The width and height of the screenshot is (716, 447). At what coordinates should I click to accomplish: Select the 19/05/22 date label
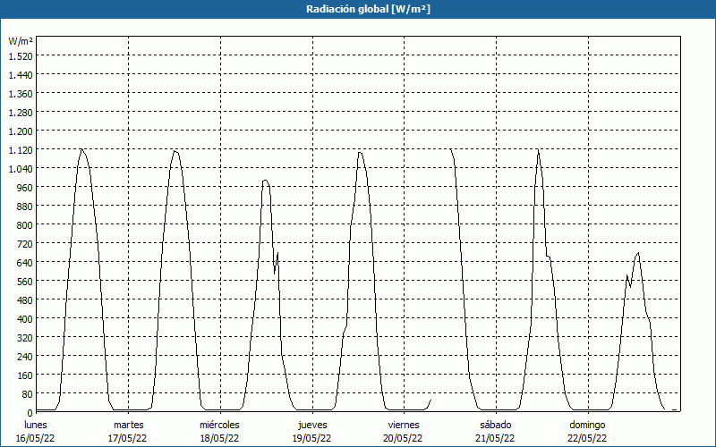(311, 438)
